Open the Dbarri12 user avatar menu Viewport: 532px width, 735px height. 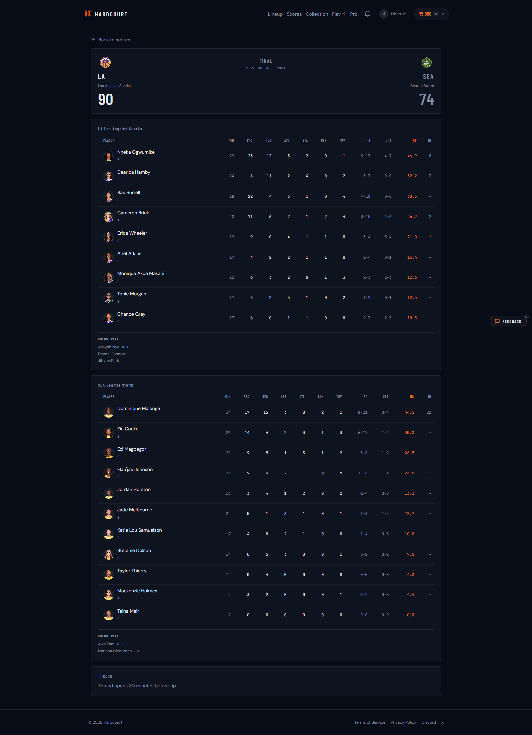[x=384, y=14]
